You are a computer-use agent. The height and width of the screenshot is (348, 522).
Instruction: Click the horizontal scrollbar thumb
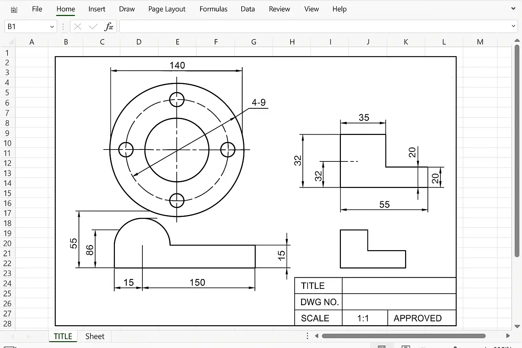click(x=404, y=336)
